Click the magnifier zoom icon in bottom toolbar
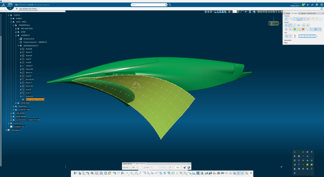The image size is (324, 177). click(92, 173)
